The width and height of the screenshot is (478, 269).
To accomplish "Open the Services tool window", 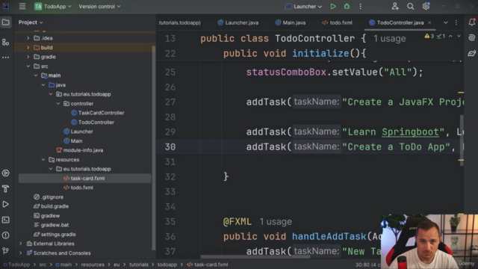I will [5, 173].
